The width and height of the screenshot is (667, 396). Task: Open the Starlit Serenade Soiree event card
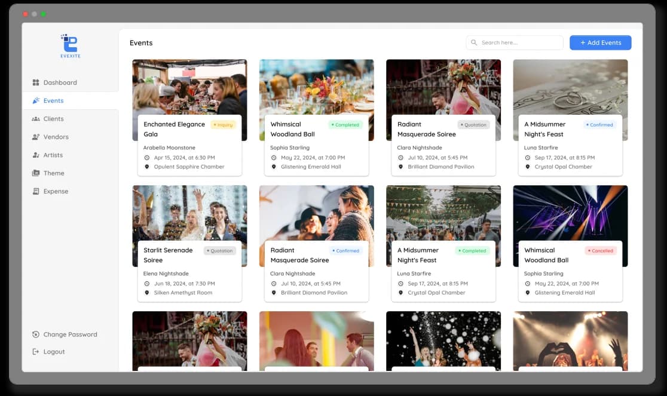[189, 243]
